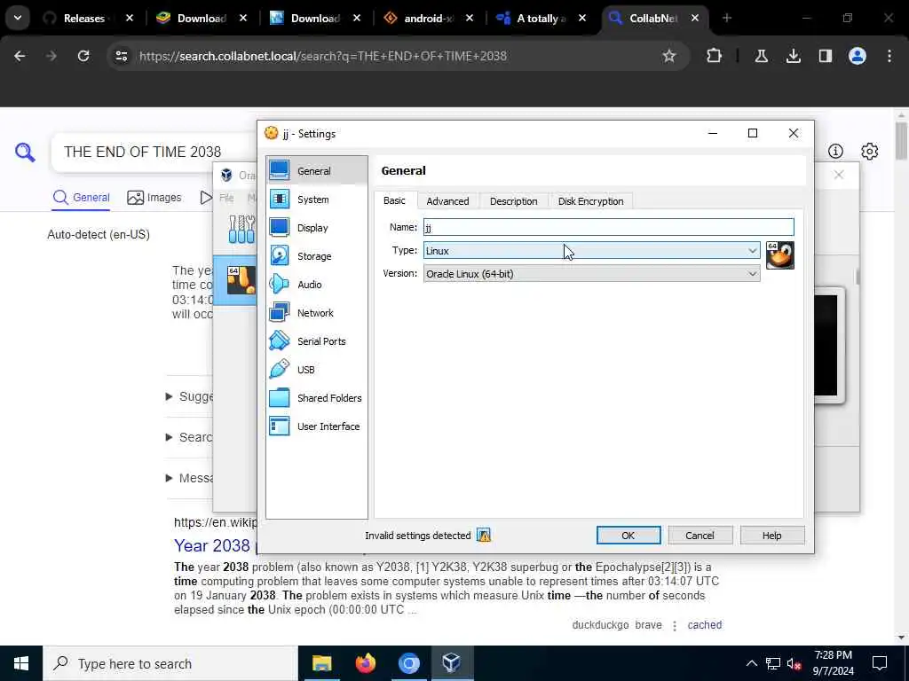This screenshot has width=909, height=681.
Task: Select Images search category
Action: [154, 198]
